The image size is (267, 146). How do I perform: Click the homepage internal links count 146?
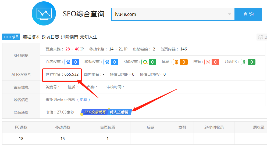183,49
